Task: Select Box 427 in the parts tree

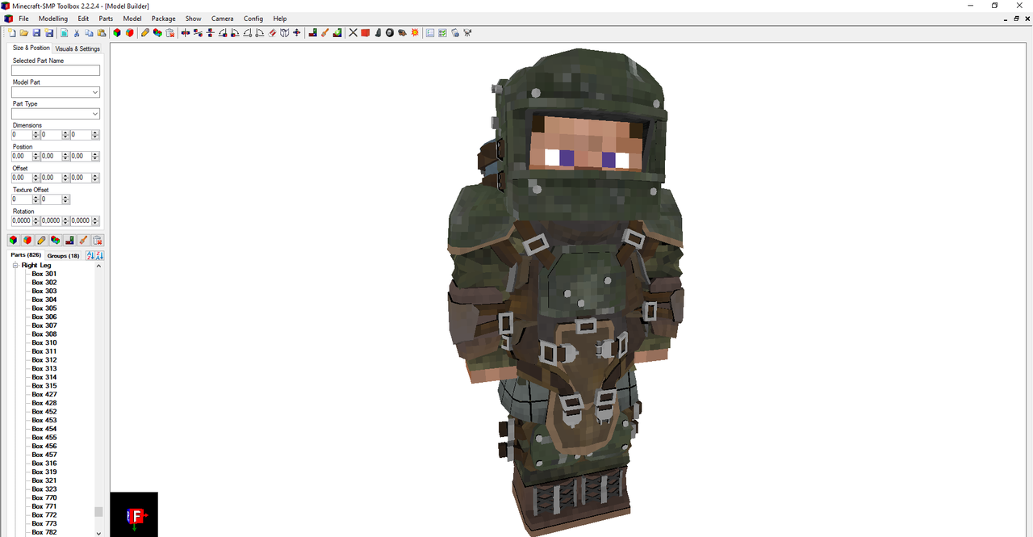Action: pyautogui.click(x=44, y=394)
